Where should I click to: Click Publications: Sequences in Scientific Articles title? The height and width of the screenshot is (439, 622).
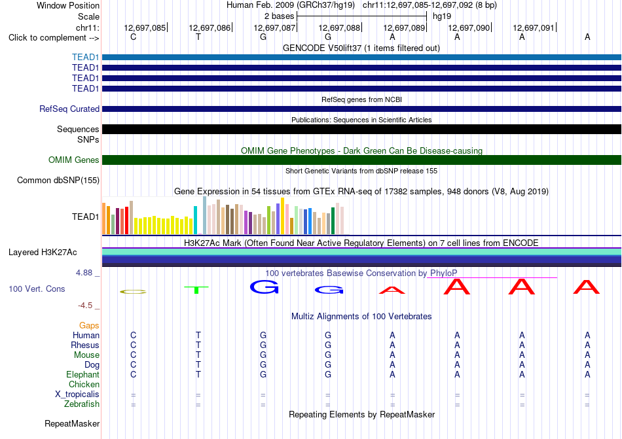pos(361,120)
